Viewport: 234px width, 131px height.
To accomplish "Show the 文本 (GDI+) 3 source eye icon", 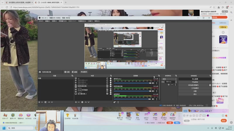I will tap(107, 80).
